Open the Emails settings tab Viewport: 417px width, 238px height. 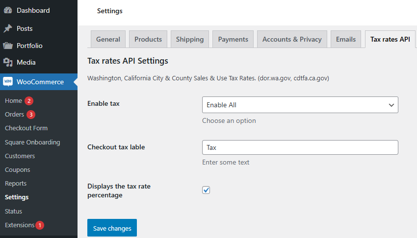(x=346, y=39)
